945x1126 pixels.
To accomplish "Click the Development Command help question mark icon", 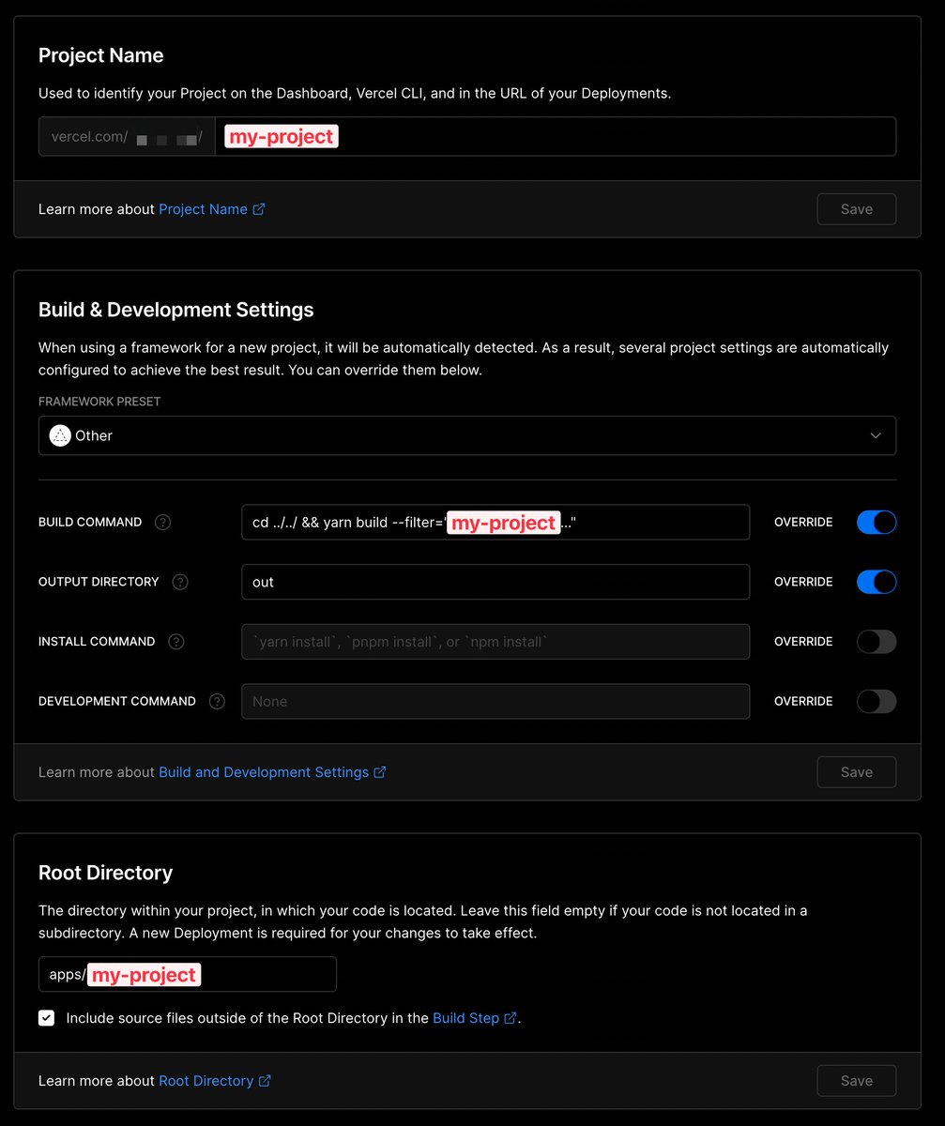I will coord(218,702).
